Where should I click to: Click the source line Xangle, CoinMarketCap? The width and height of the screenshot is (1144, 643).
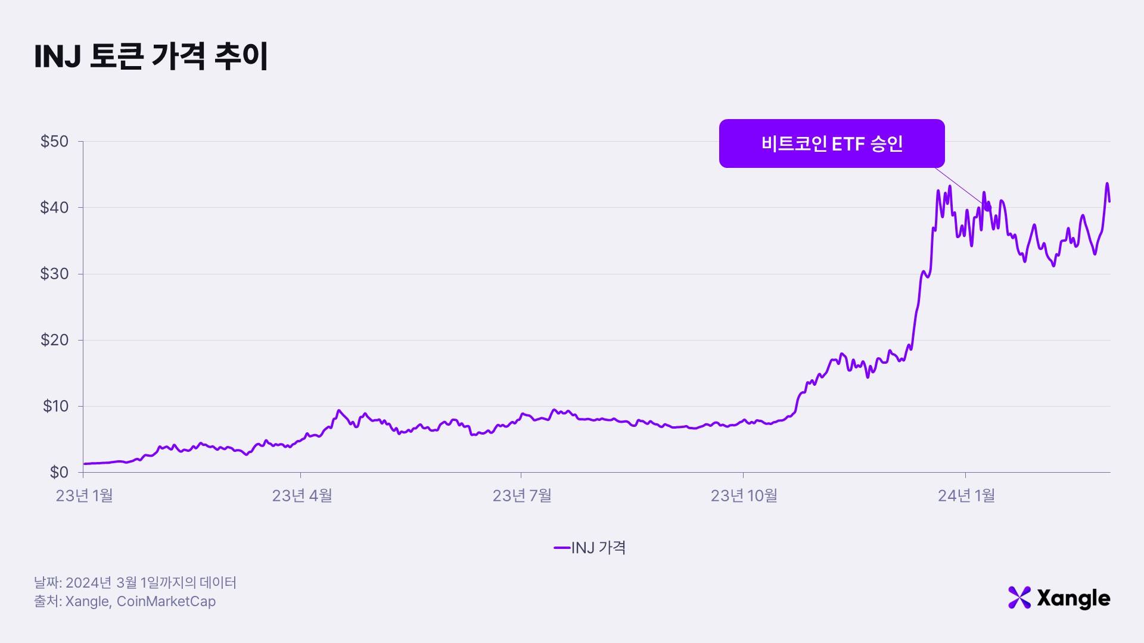[x=125, y=601]
